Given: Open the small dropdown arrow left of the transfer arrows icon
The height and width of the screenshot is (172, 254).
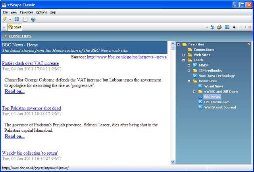Looking at the screenshot, I should [207, 27].
